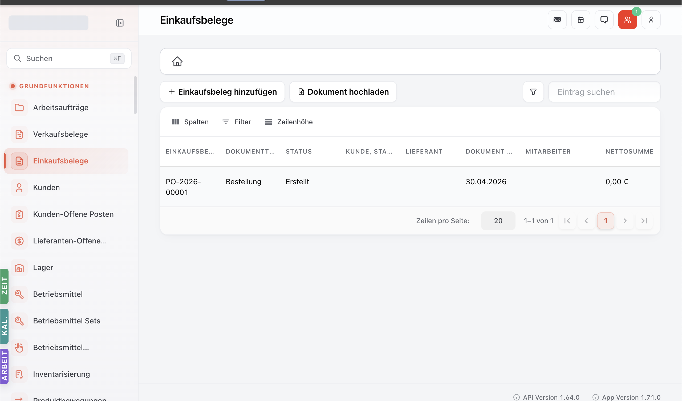
Task: Click Einkaufsbeleg hinzufügen button
Action: click(x=222, y=92)
